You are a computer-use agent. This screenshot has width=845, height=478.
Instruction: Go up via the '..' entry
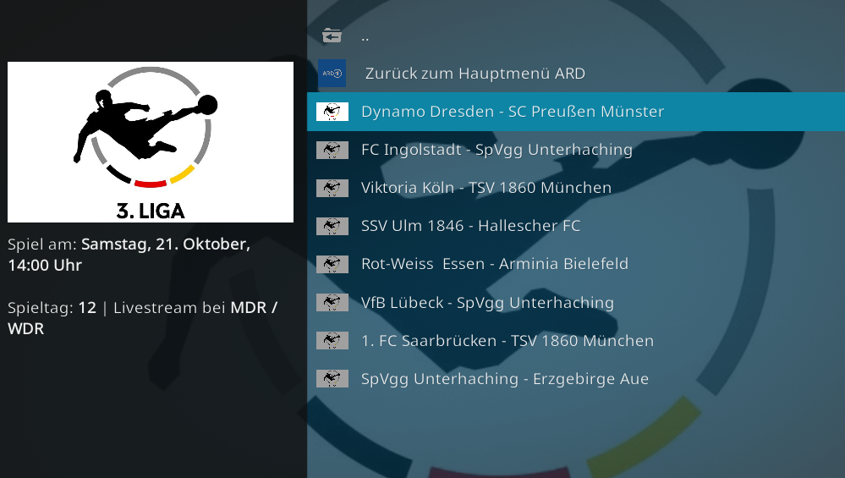coord(576,36)
